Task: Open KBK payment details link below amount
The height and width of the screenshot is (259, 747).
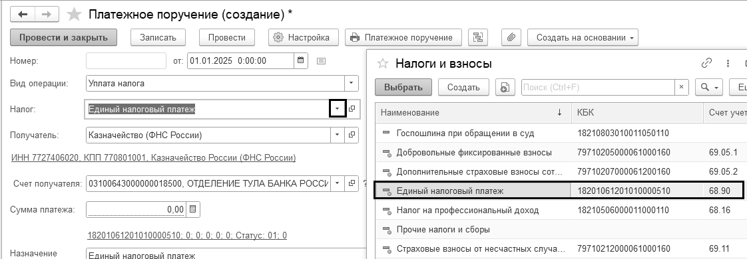Action: tap(187, 235)
